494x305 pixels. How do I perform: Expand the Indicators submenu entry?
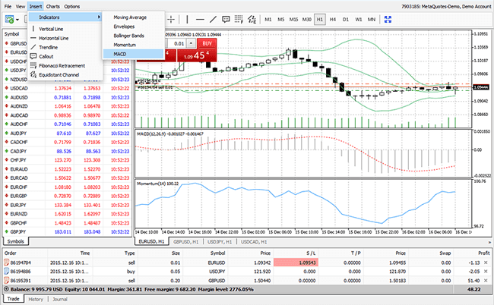point(65,17)
